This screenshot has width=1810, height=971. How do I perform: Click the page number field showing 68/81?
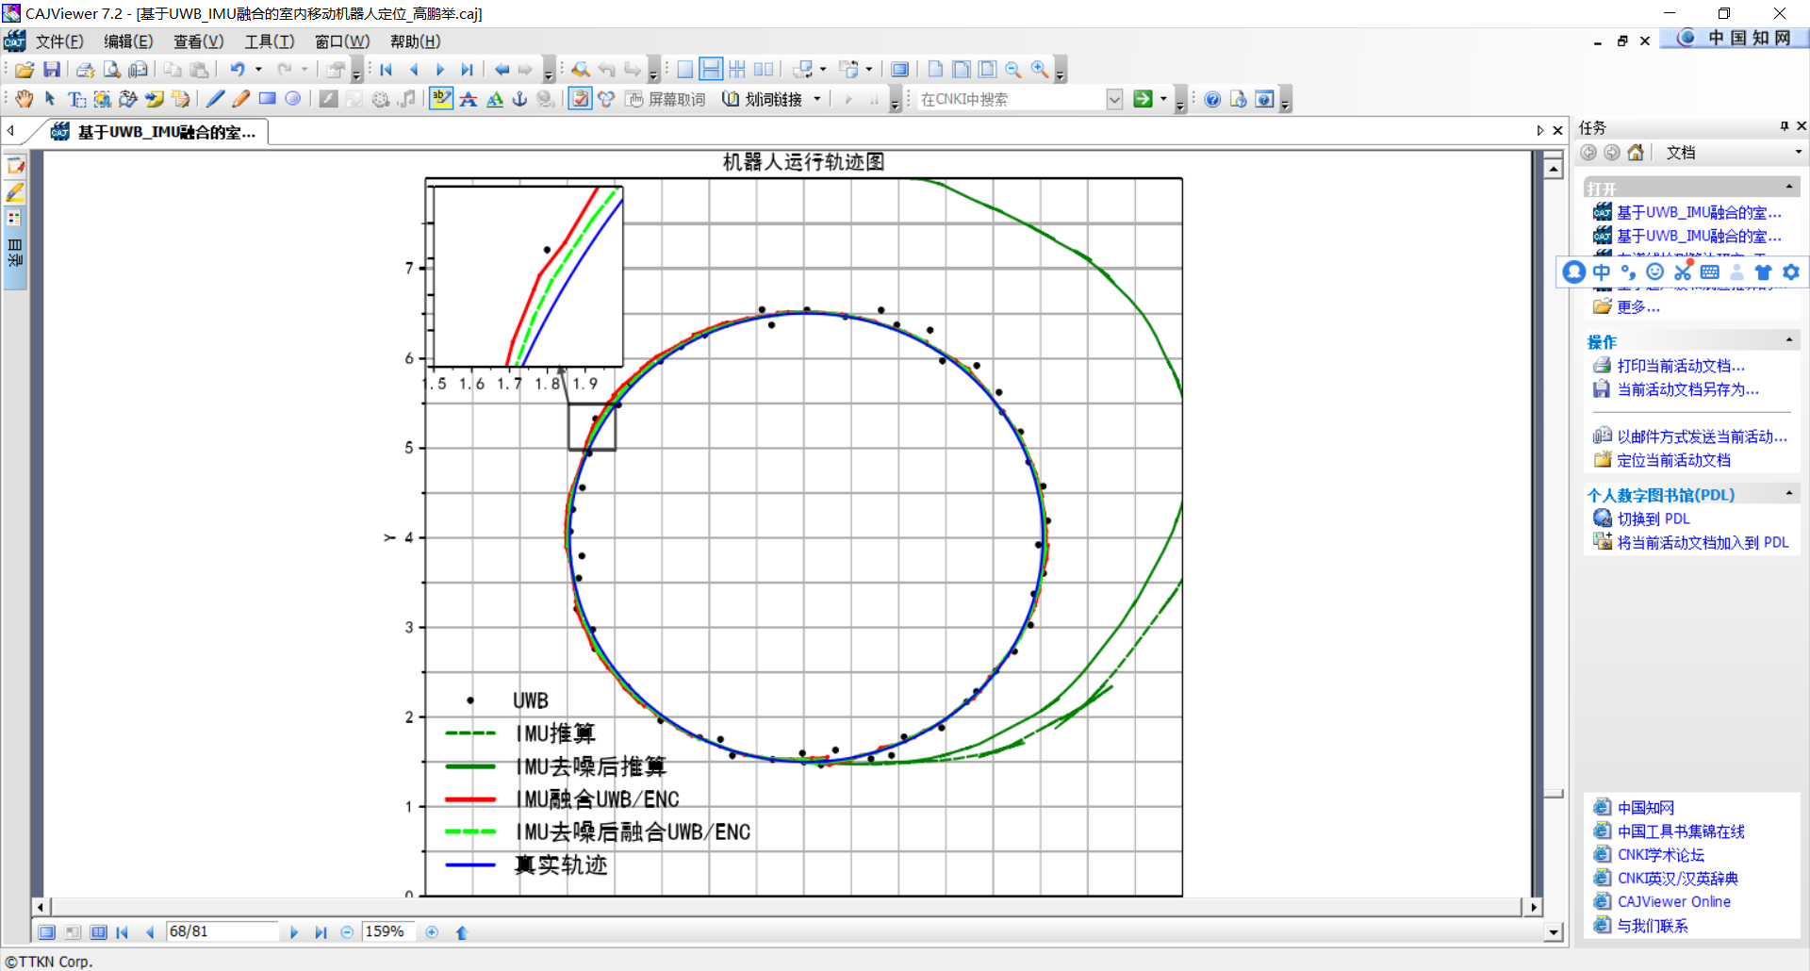(x=222, y=931)
